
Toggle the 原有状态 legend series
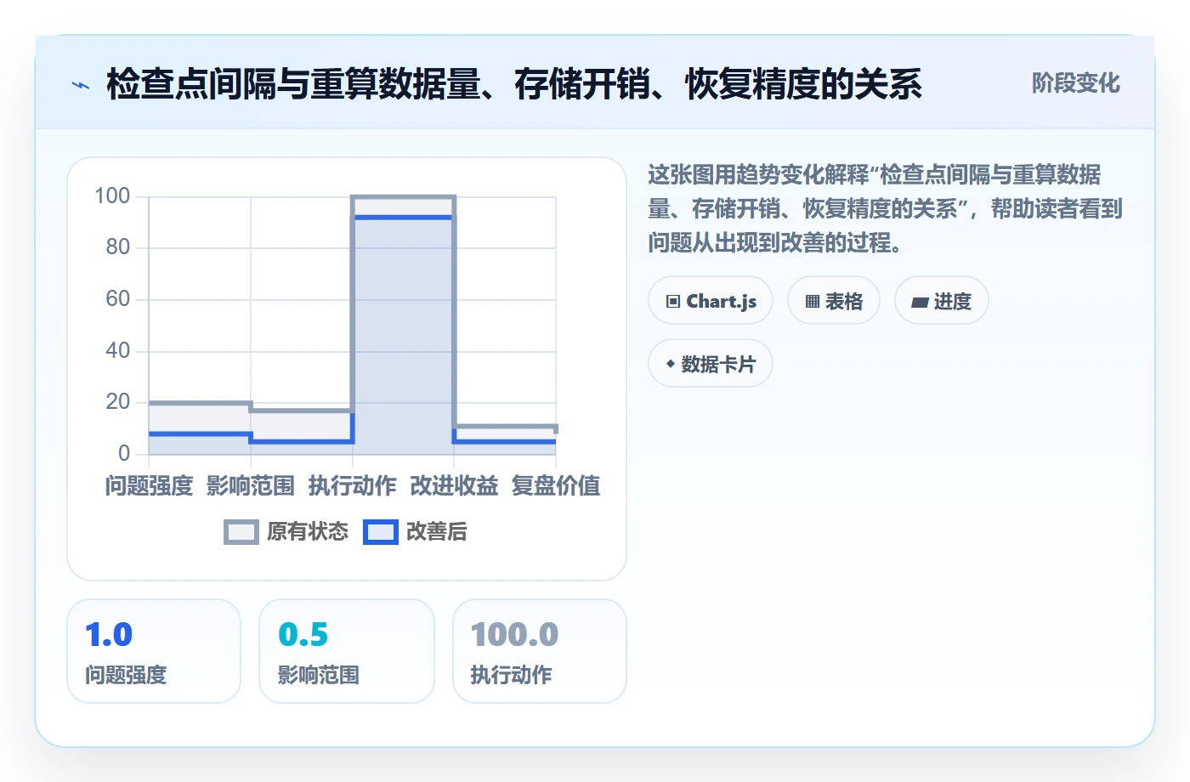click(286, 532)
